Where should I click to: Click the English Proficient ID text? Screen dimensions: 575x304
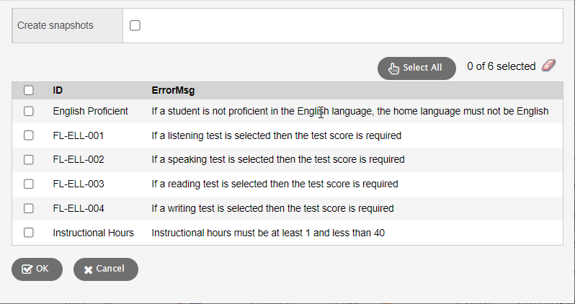(x=90, y=111)
